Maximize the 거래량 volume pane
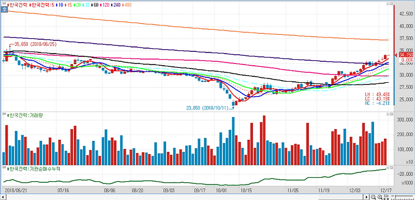The image size is (415, 200). coord(388,114)
